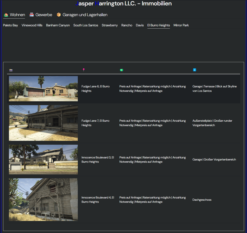
Task: Click price text in Fudge Lane 6 row
Action: pyautogui.click(x=152, y=89)
